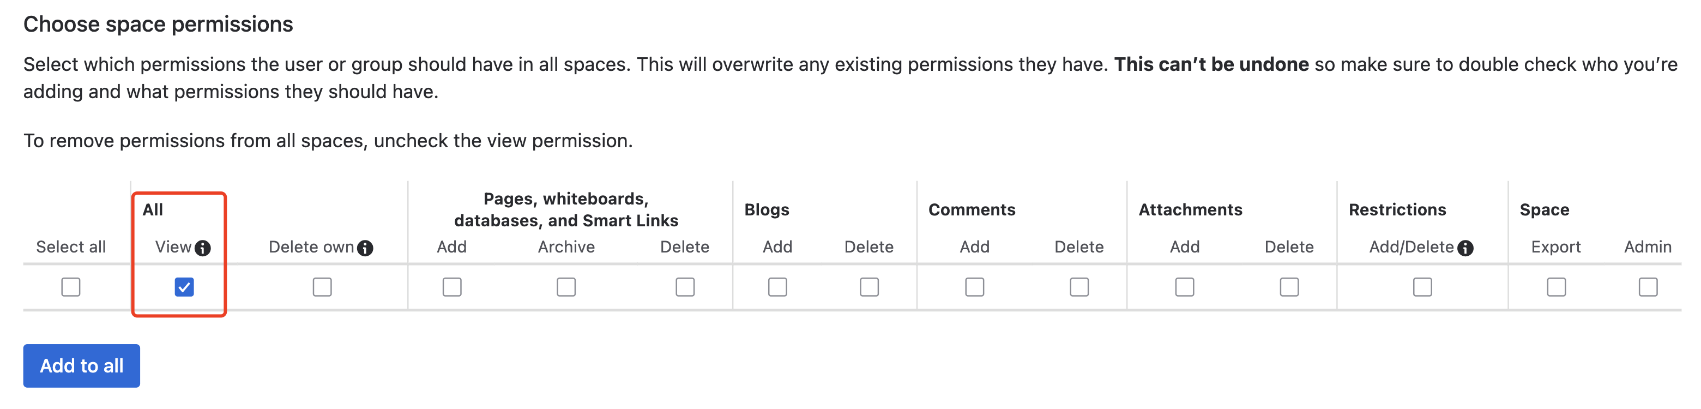Screen dimensions: 1701x409
Task: Check the Attachments Delete checkbox
Action: (1289, 287)
